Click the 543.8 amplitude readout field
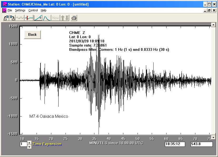This screenshot has width=218, height=157. (201, 144)
